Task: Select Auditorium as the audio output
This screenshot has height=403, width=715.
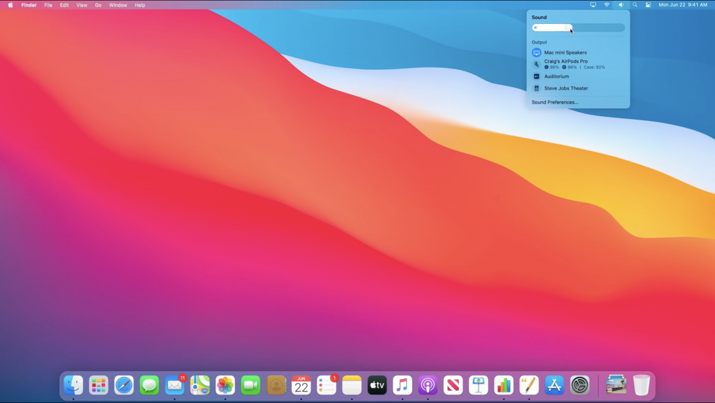Action: [557, 76]
